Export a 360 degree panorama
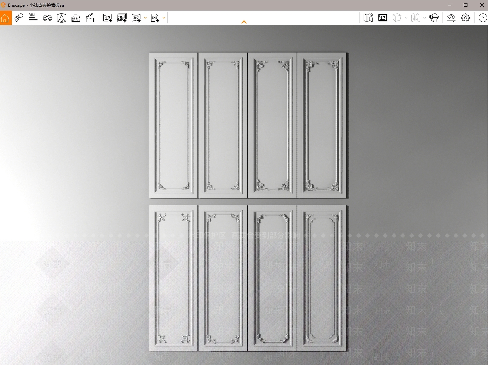Viewport: 488px width, 365px height. pyautogui.click(x=136, y=18)
